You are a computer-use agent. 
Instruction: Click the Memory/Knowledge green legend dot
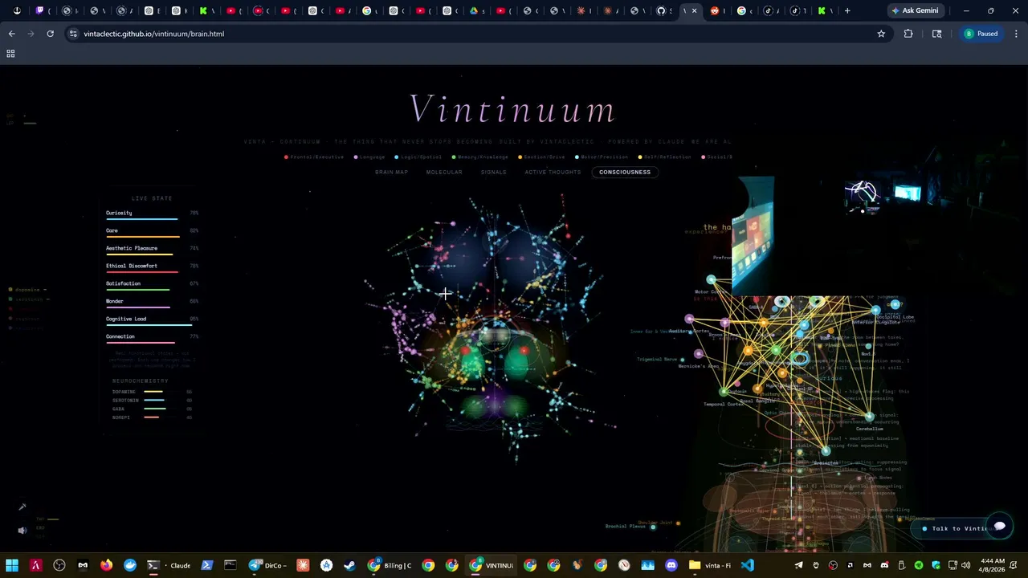click(x=454, y=157)
